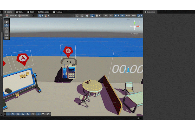This screenshot has width=195, height=130.
Task: Click the sliders icon in bottom overlay bar
Action: [13, 114]
